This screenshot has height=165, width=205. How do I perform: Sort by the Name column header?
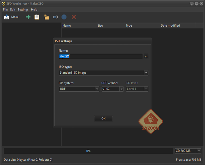pyautogui.click(x=79, y=26)
